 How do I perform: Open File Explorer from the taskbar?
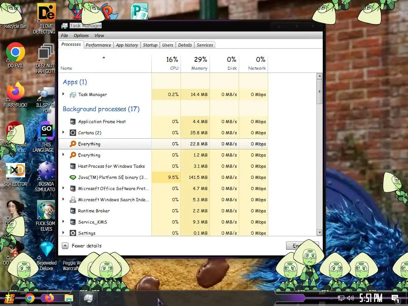(69, 298)
